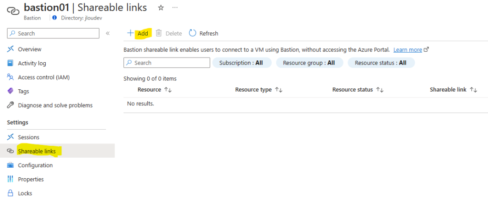
Task: Collapse the sidebar with double chevron icon
Action: pyautogui.click(x=108, y=33)
